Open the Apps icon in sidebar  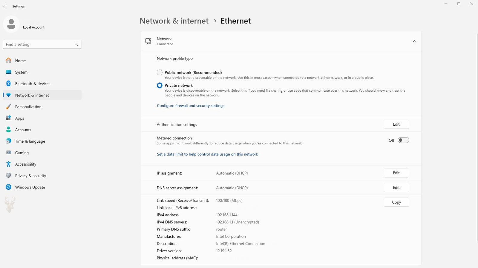click(x=8, y=118)
